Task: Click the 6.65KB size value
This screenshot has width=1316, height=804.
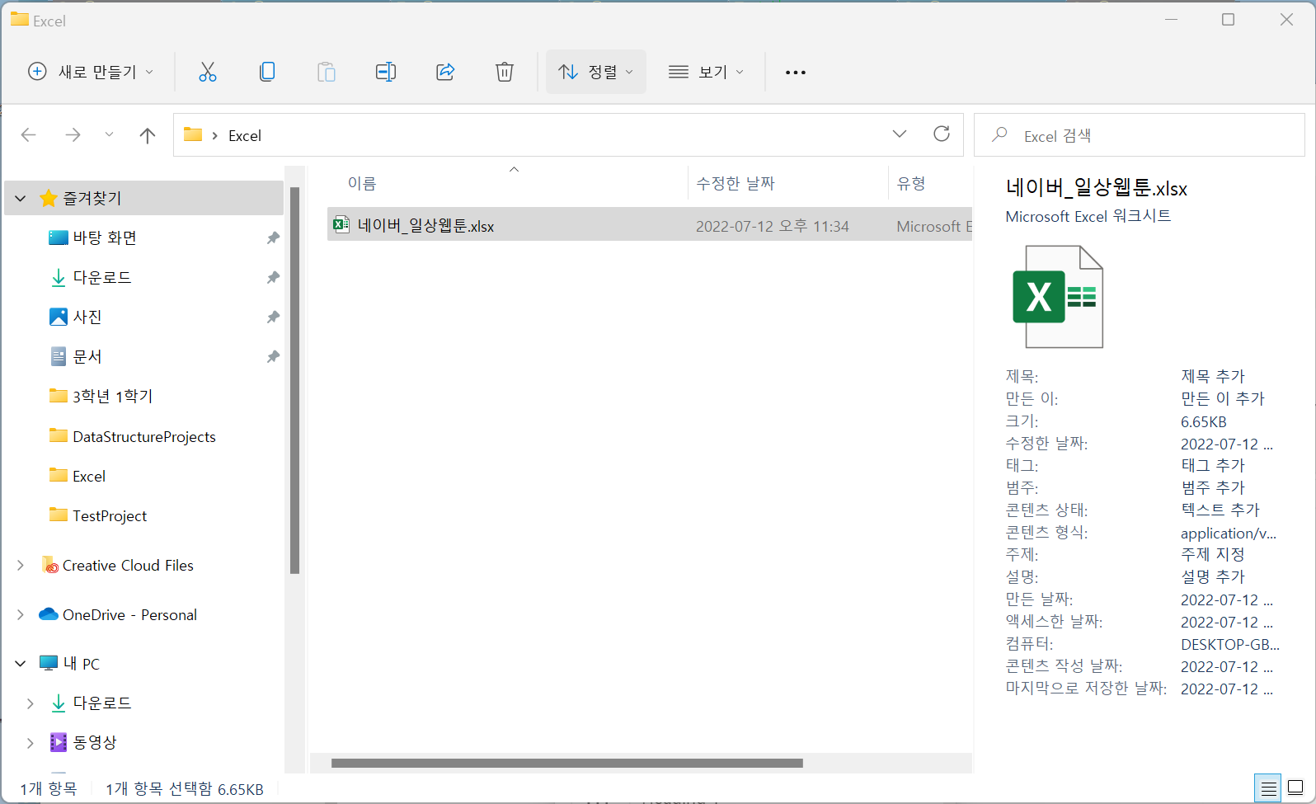Action: [1204, 421]
